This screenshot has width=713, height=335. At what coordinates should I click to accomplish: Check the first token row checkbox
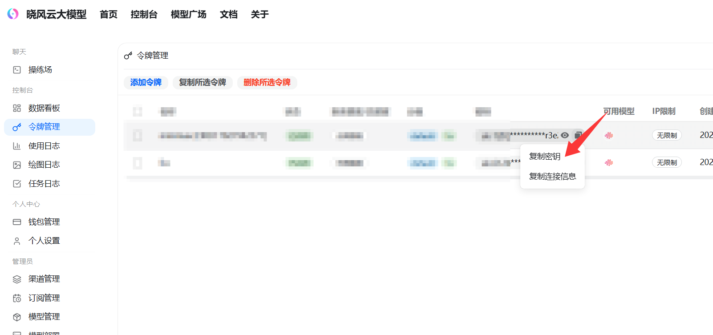tap(138, 135)
